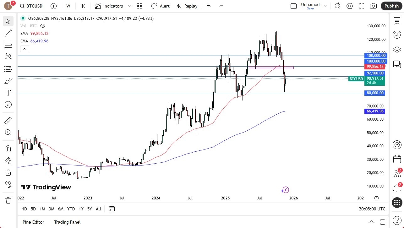
Task: Switch to the Trading Panel tab
Action: pos(67,222)
